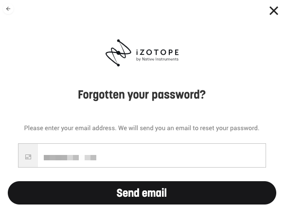Click the 'Native Instruments' text under logo

[160, 59]
